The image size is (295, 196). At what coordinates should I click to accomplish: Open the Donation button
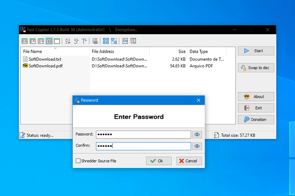tap(256, 120)
